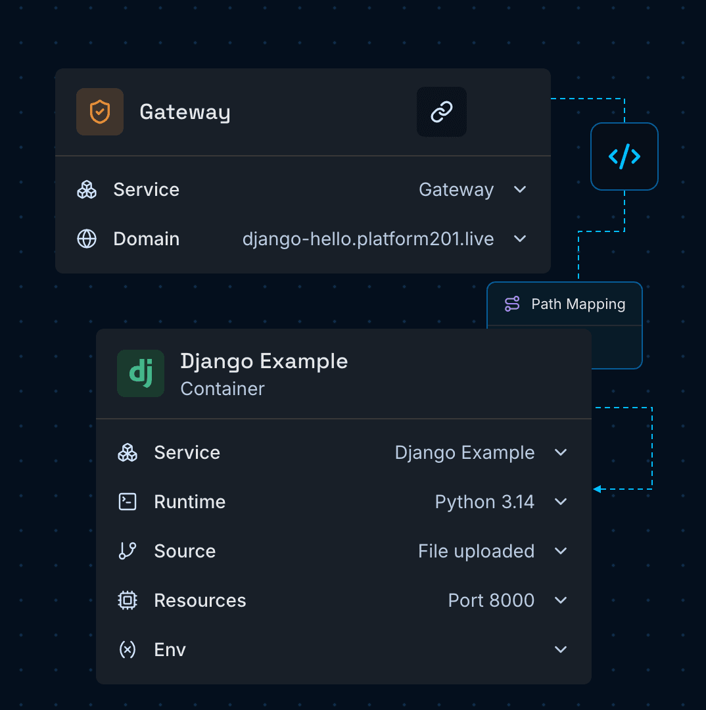This screenshot has height=710, width=706.
Task: Click the File uploaded source value
Action: (477, 552)
